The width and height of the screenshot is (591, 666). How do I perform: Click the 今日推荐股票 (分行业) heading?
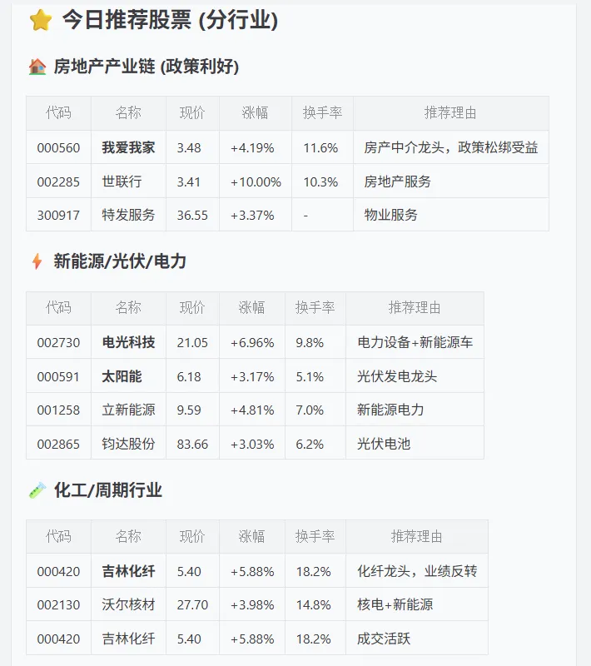tap(170, 20)
